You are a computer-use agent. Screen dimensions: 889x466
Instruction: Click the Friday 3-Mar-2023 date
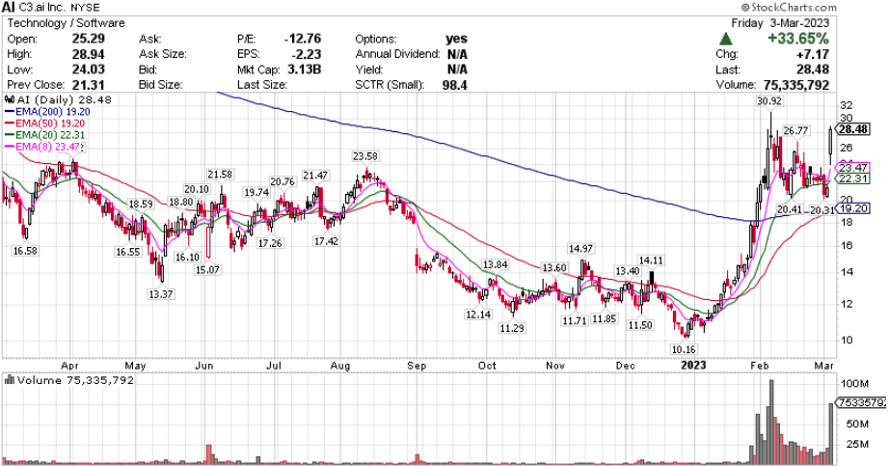tap(780, 23)
